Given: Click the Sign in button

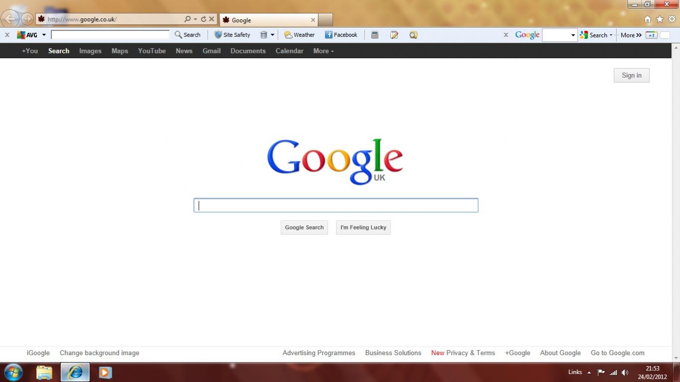Looking at the screenshot, I should click(x=631, y=75).
